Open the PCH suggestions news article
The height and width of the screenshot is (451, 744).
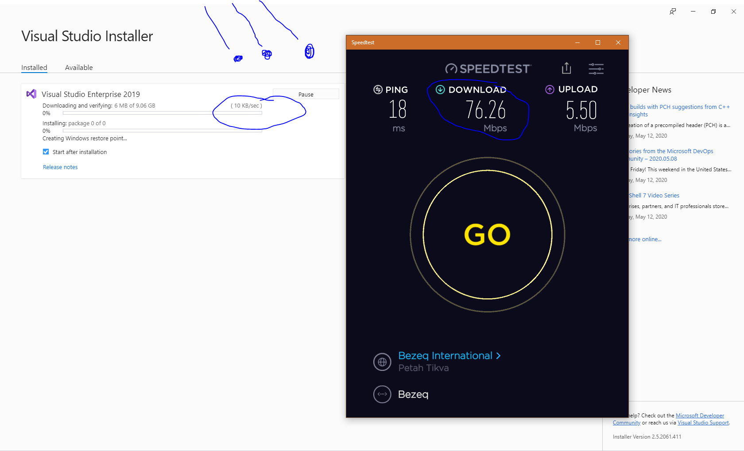click(x=679, y=111)
